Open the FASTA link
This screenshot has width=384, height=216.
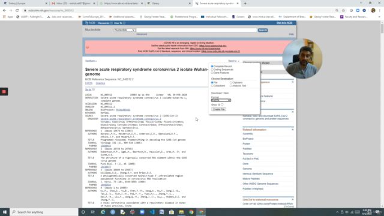pos(89,83)
